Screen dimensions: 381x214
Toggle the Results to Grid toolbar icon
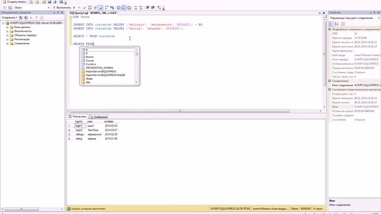click(x=124, y=8)
